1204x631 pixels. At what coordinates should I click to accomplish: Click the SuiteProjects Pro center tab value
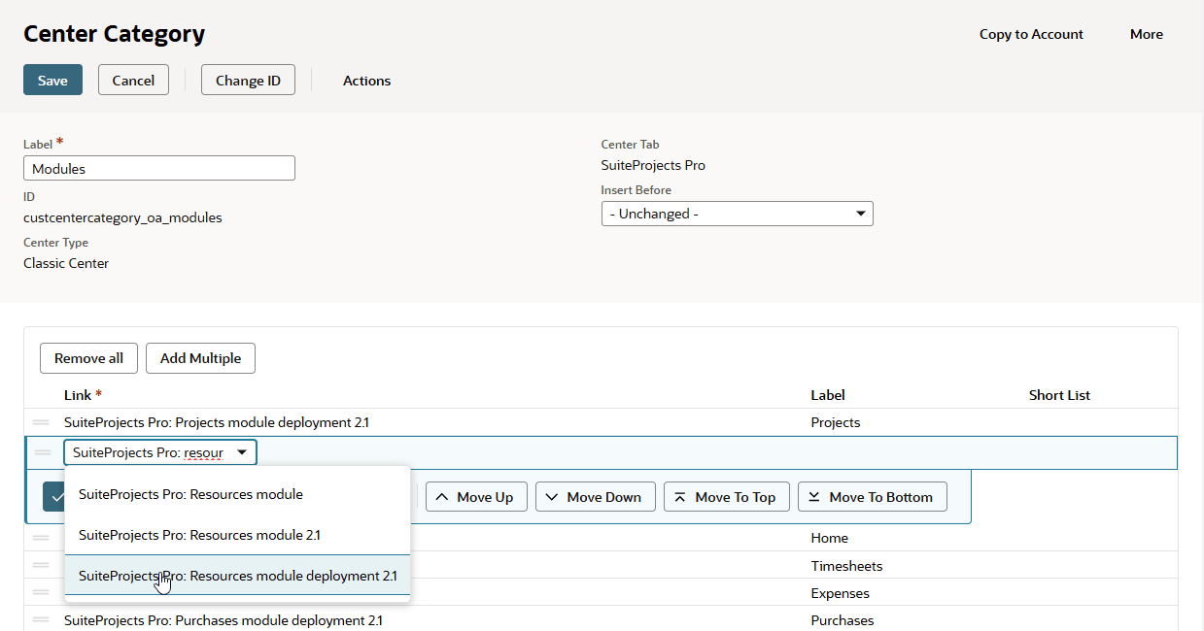tap(653, 165)
